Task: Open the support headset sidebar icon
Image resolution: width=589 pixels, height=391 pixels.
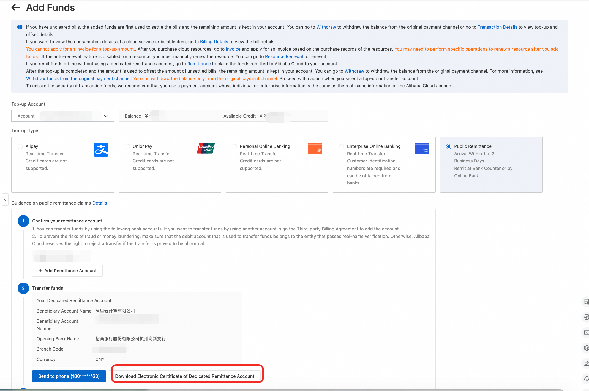Action: tap(586, 379)
